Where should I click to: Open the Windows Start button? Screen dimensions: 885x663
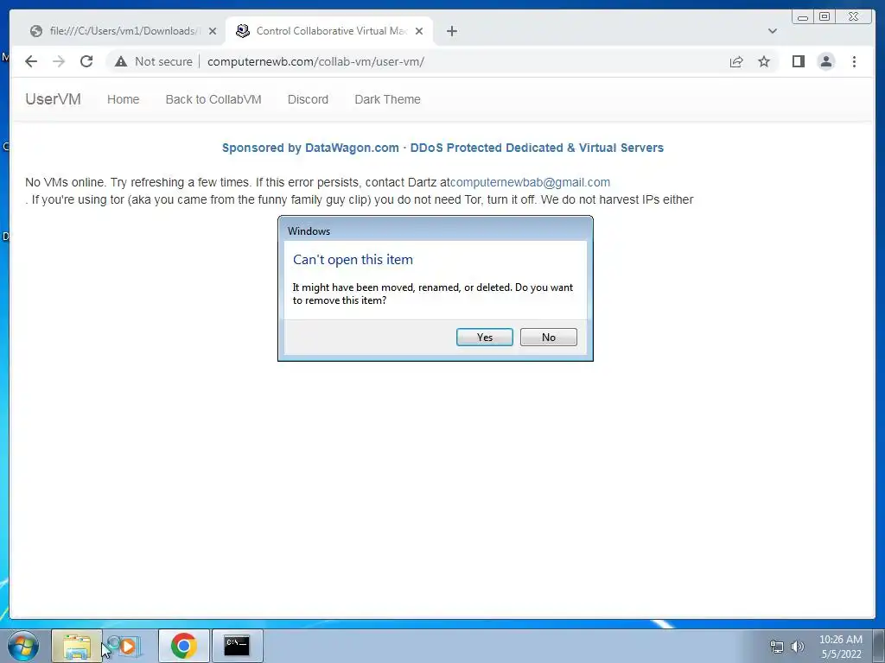click(x=23, y=646)
